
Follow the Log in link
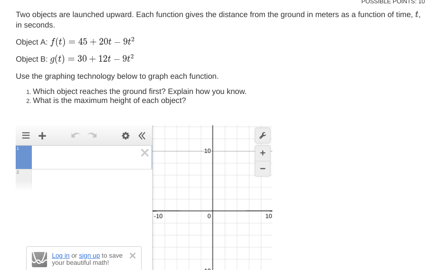(60, 256)
